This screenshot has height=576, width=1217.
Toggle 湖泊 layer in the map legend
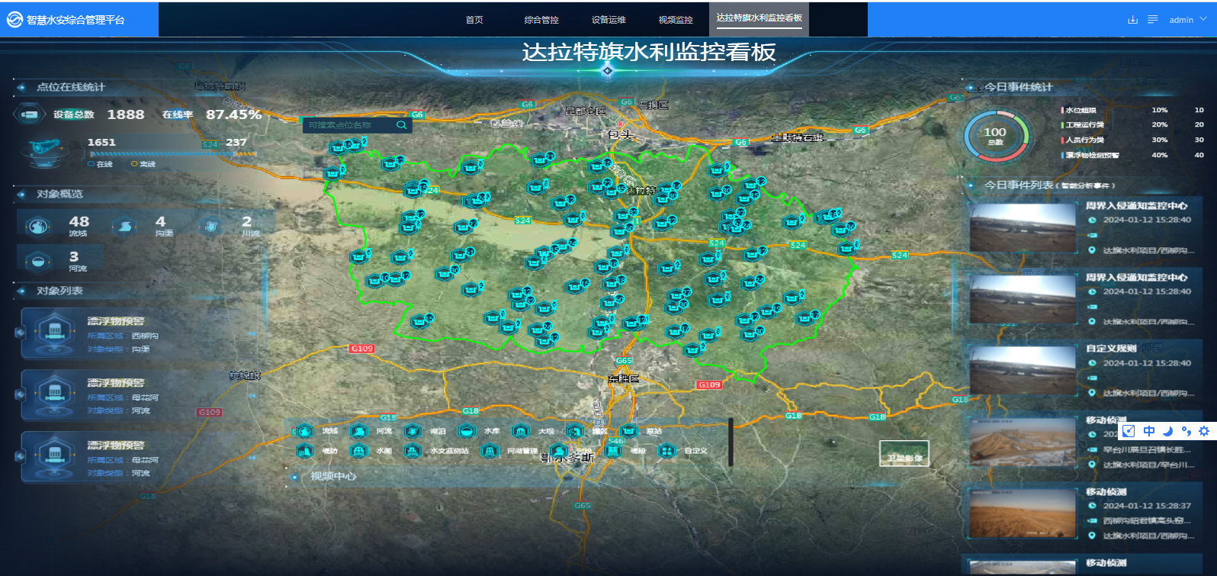pyautogui.click(x=413, y=431)
